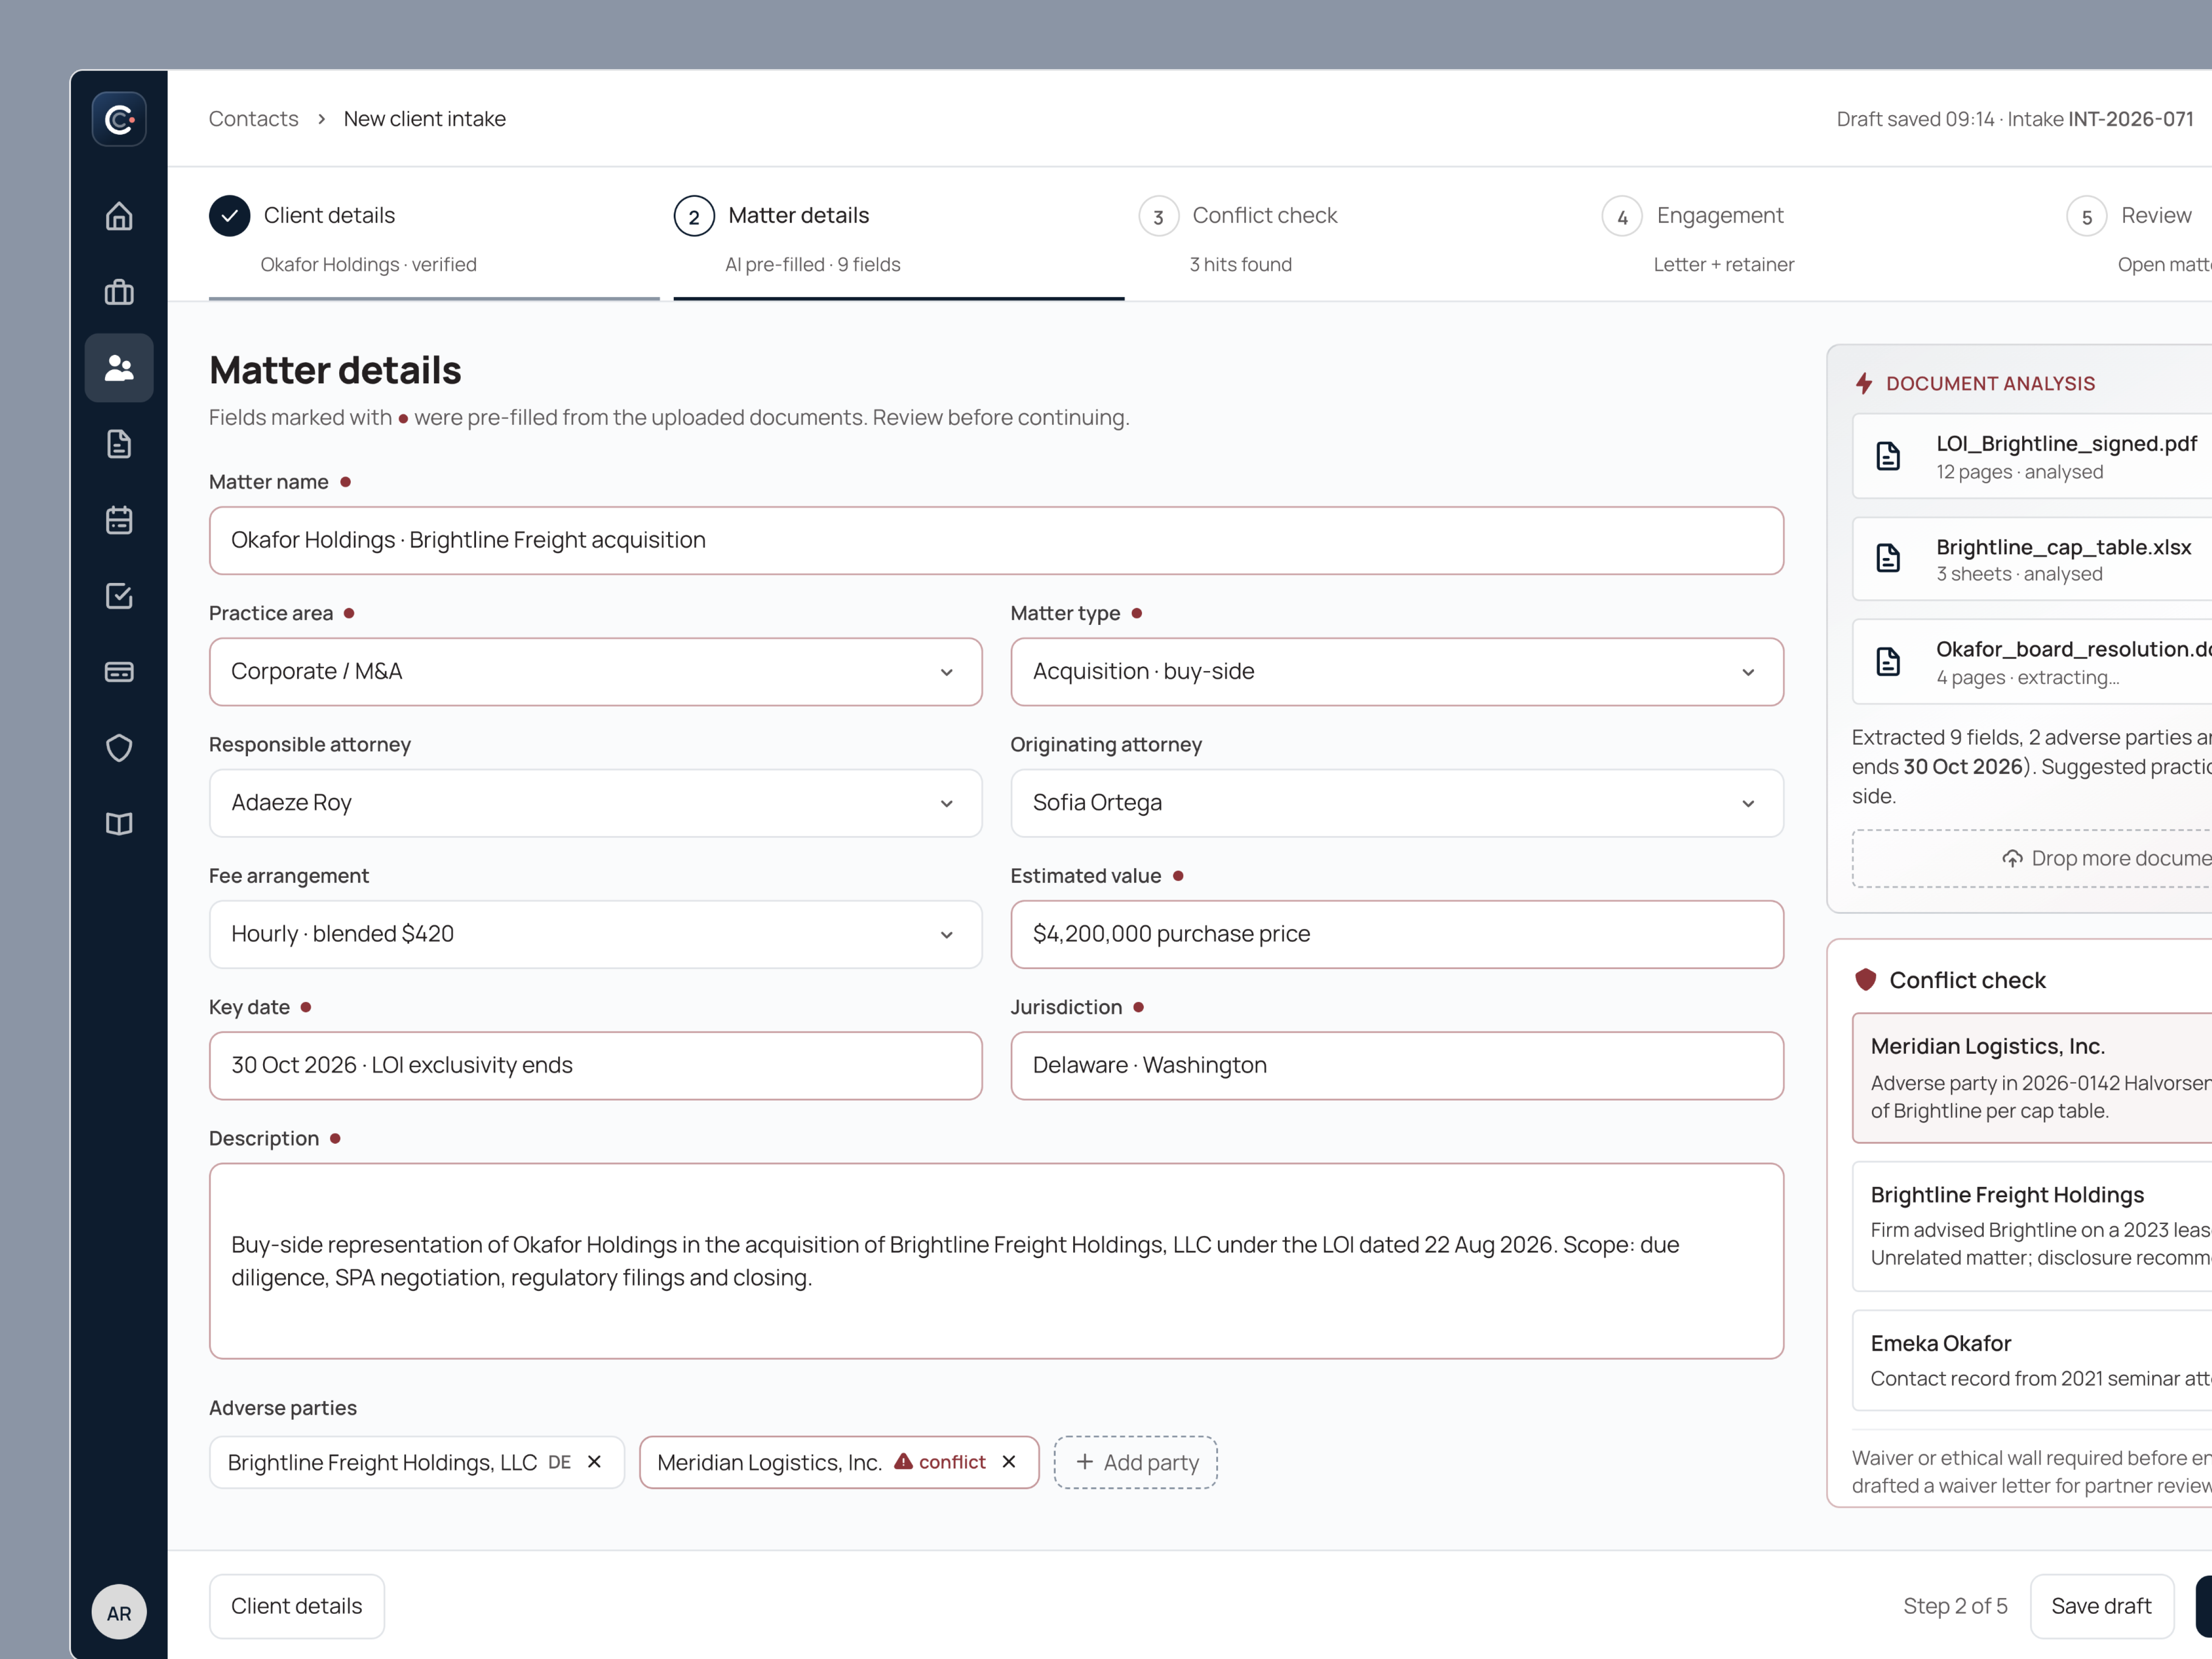
Task: Click the file icon for LOI_Brightline_signed.pdf
Action: tap(1888, 456)
